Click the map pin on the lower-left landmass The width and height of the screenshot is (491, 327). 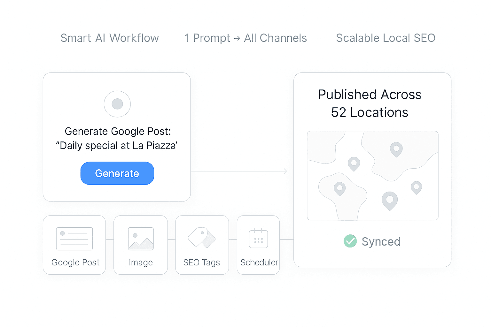tap(339, 188)
